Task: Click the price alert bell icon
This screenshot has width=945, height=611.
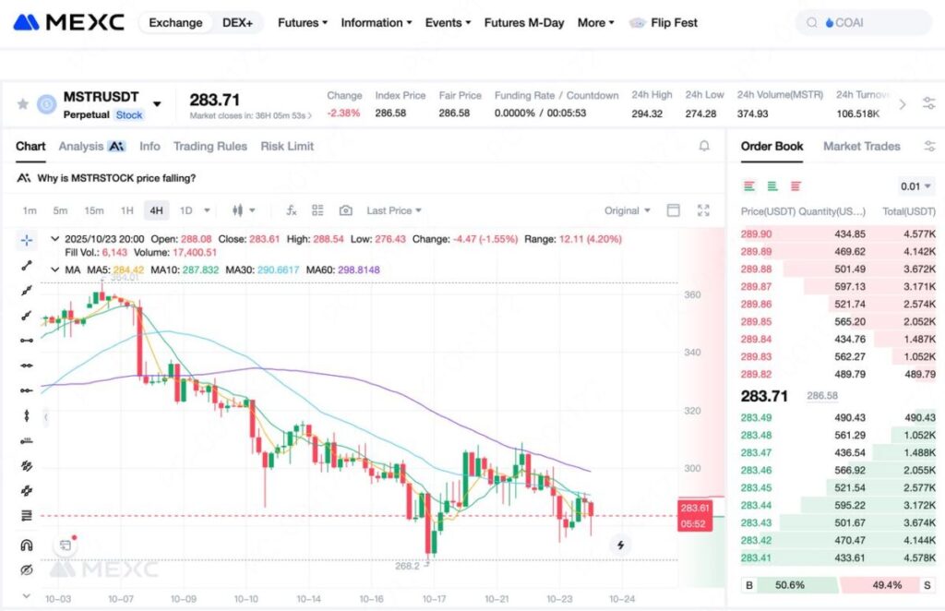Action: (x=704, y=146)
